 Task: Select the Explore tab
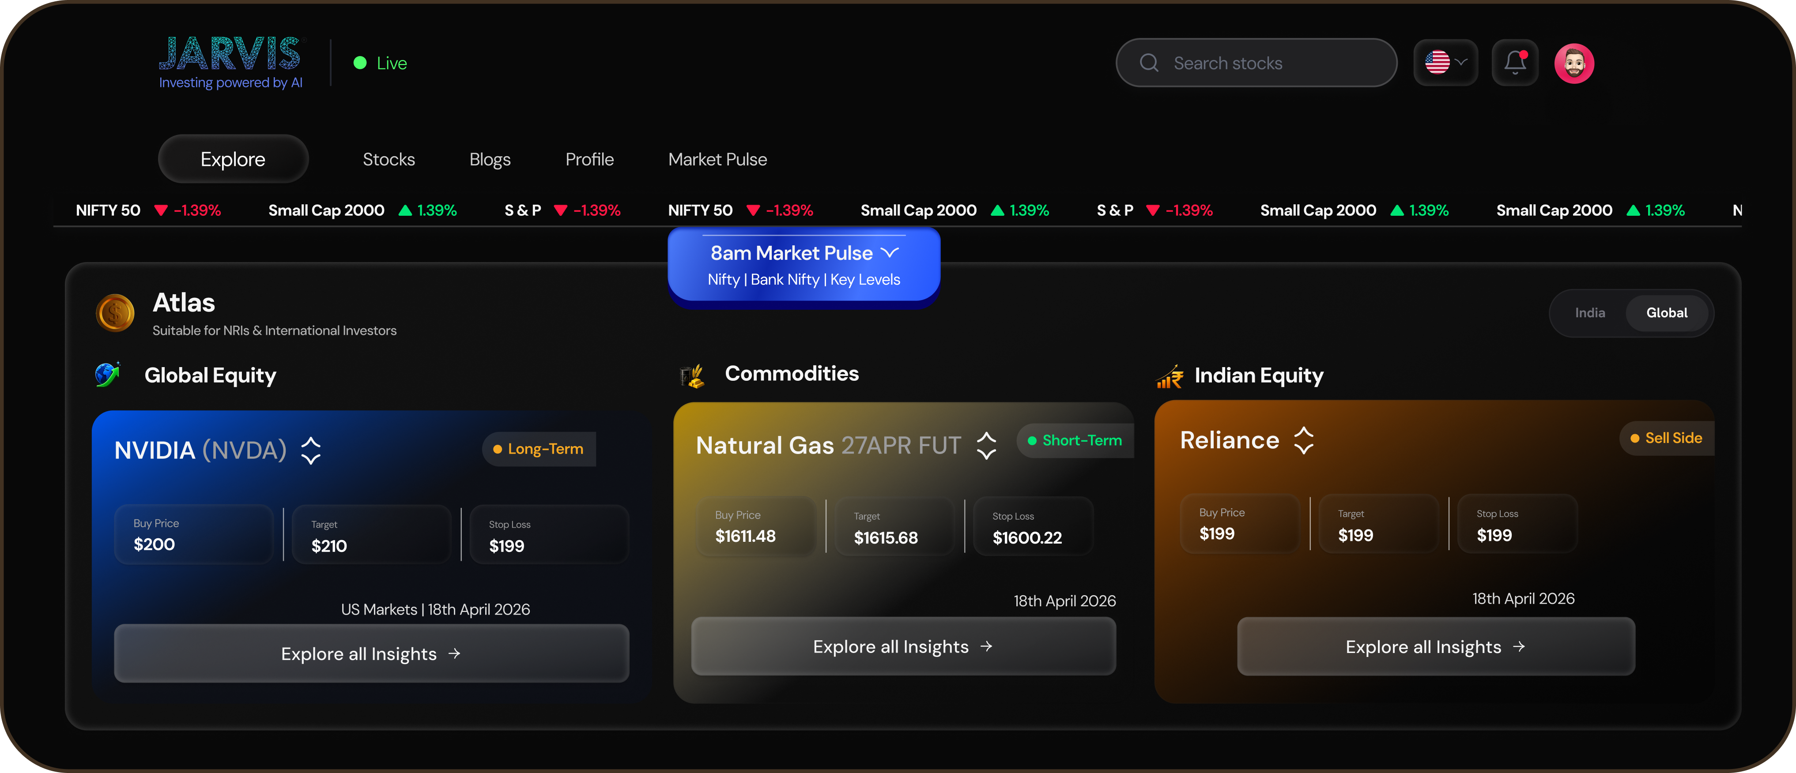pyautogui.click(x=233, y=160)
